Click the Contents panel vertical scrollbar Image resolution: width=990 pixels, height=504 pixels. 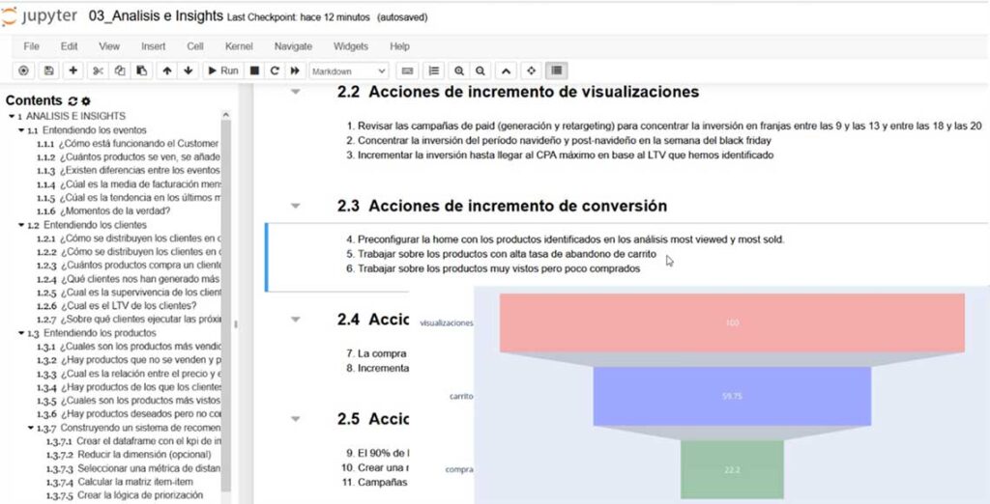coord(226,303)
